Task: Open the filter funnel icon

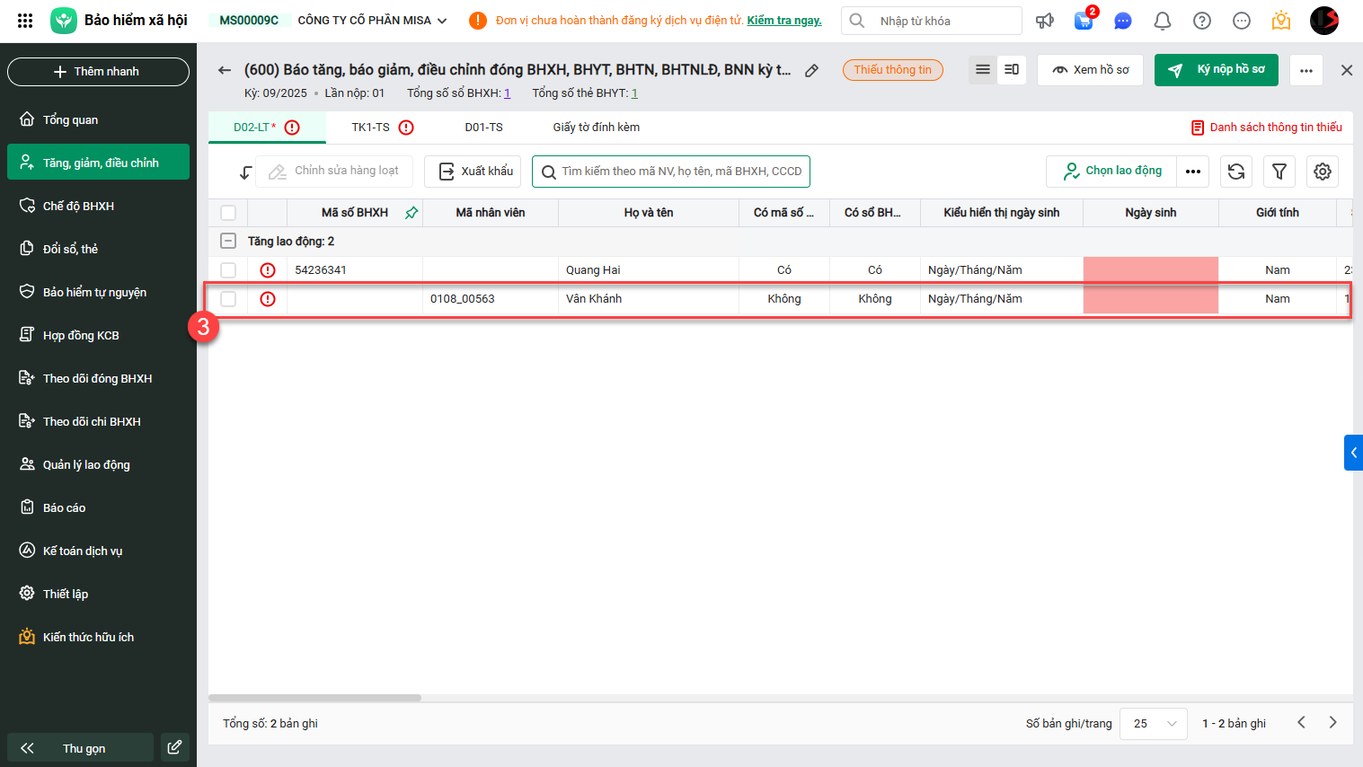Action: (x=1279, y=172)
